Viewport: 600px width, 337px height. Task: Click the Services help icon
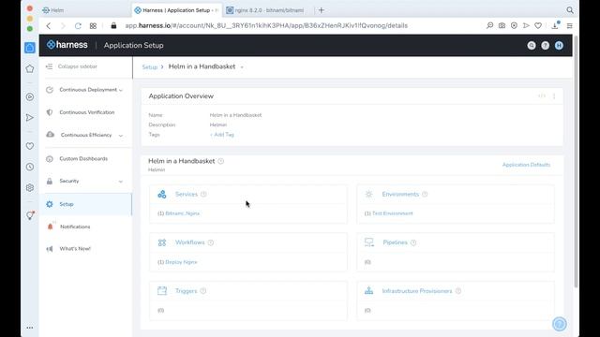203,194
